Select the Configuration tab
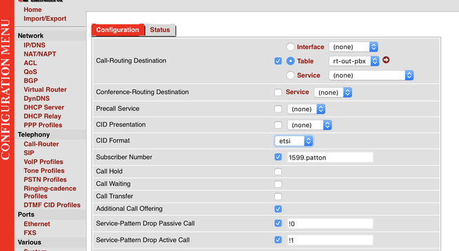The height and width of the screenshot is (251, 459). click(x=118, y=30)
